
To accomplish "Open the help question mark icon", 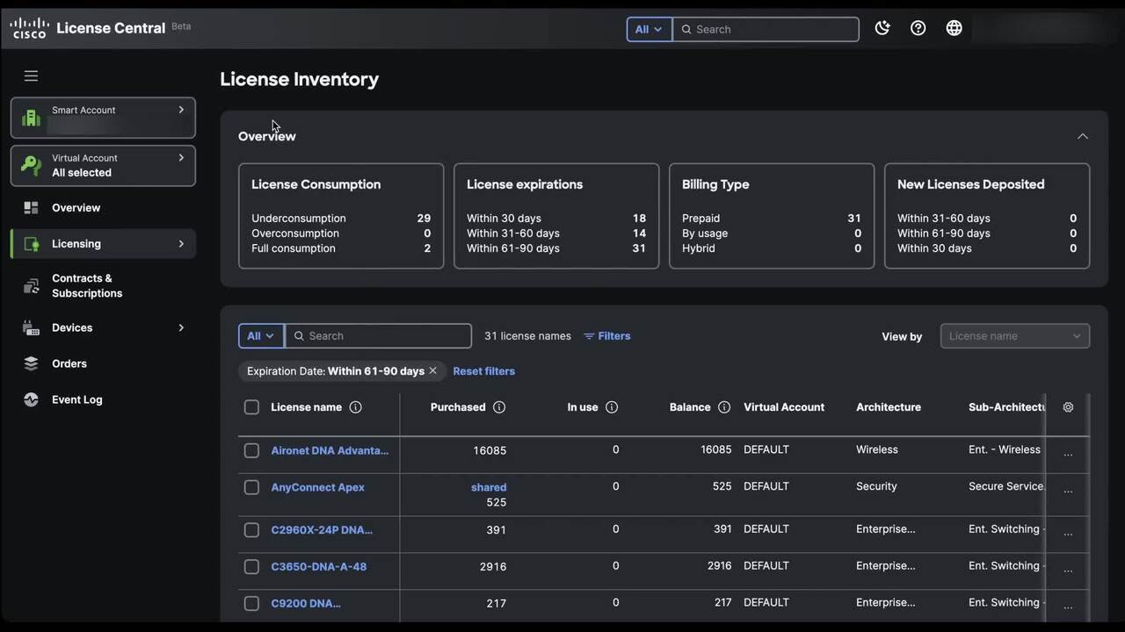I will pyautogui.click(x=918, y=28).
